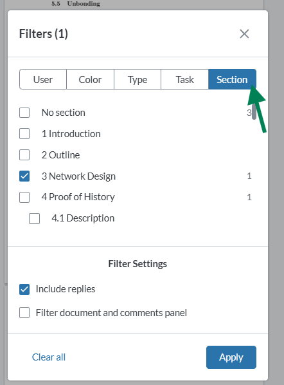Switch to the Type filter tab
Viewport: 284px width, 385px height.
coord(138,79)
